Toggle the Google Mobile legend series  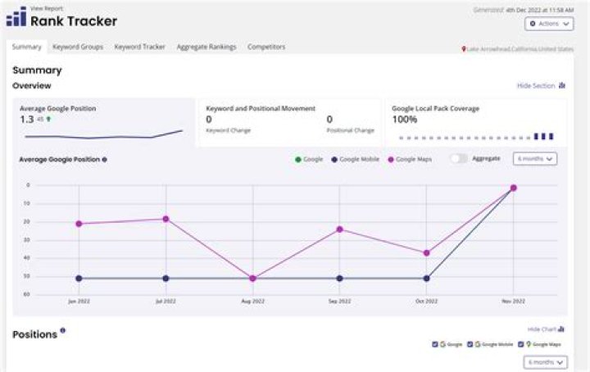click(355, 160)
